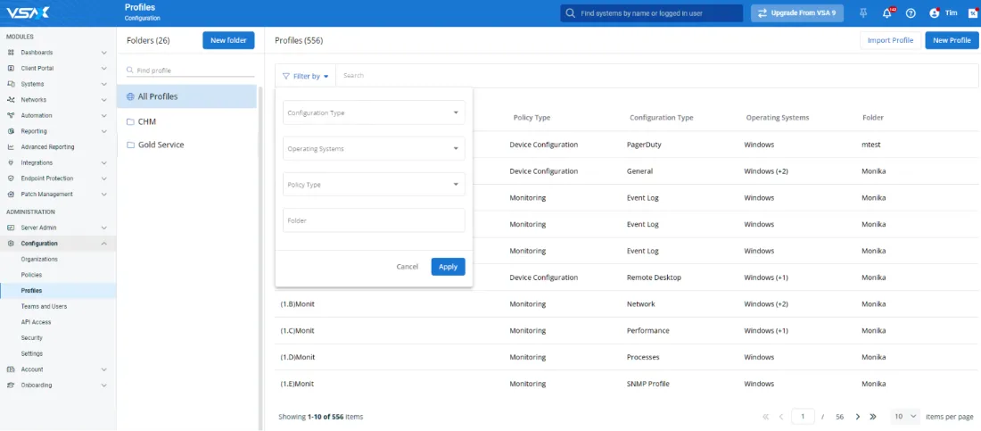981x431 pixels.
Task: Click the Import Profile button
Action: (890, 40)
